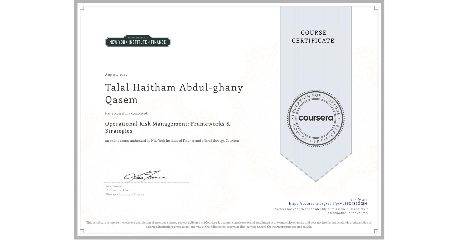The height and width of the screenshot is (240, 459).
Task: Select the recipient name 'Talal Haitham Abdul-ghany'
Action: pyautogui.click(x=174, y=87)
